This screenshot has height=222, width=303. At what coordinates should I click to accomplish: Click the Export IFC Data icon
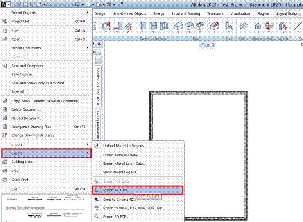(x=96, y=190)
